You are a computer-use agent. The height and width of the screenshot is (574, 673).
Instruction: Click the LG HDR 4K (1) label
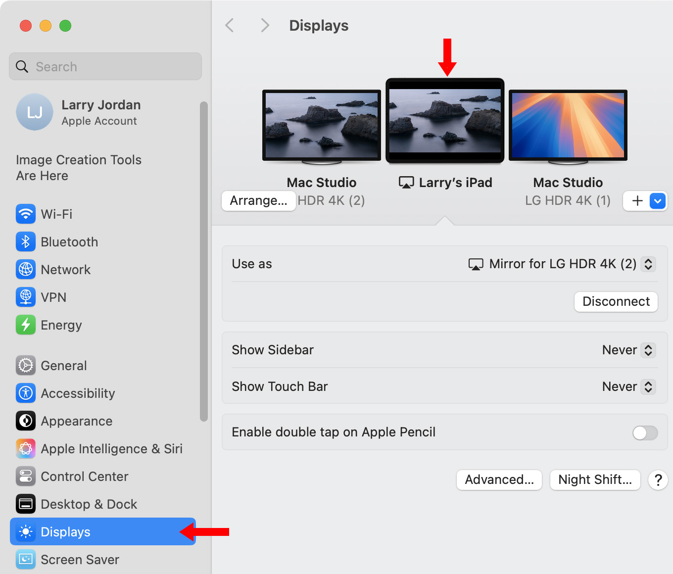568,200
